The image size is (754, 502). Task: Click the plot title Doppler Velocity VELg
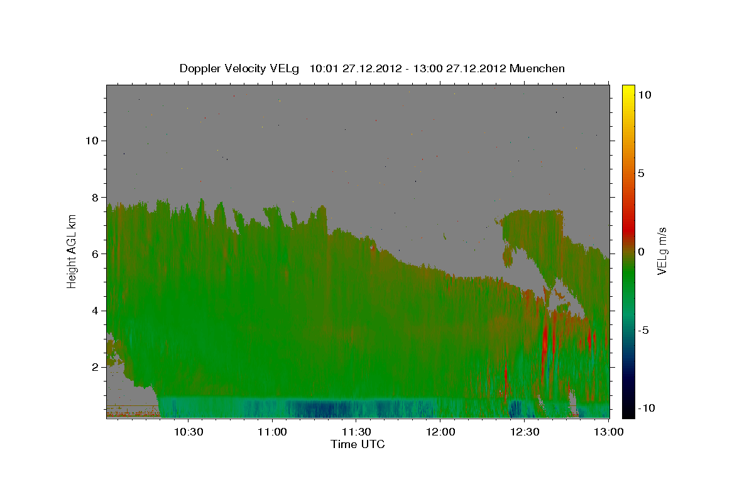240,68
